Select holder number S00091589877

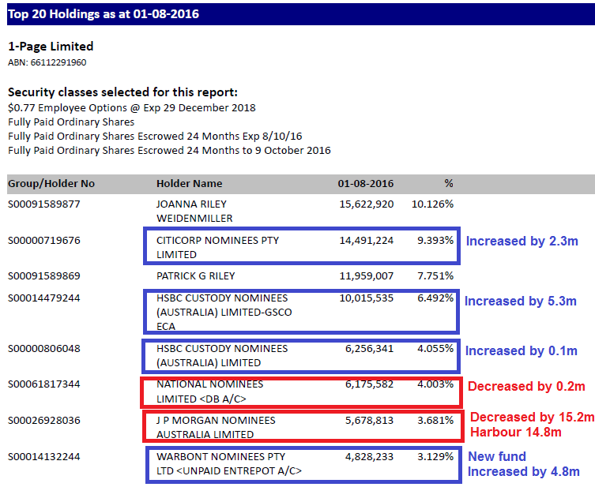click(x=44, y=204)
